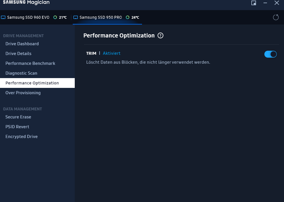
Task: Click the Aktiviert status text
Action: (x=112, y=53)
